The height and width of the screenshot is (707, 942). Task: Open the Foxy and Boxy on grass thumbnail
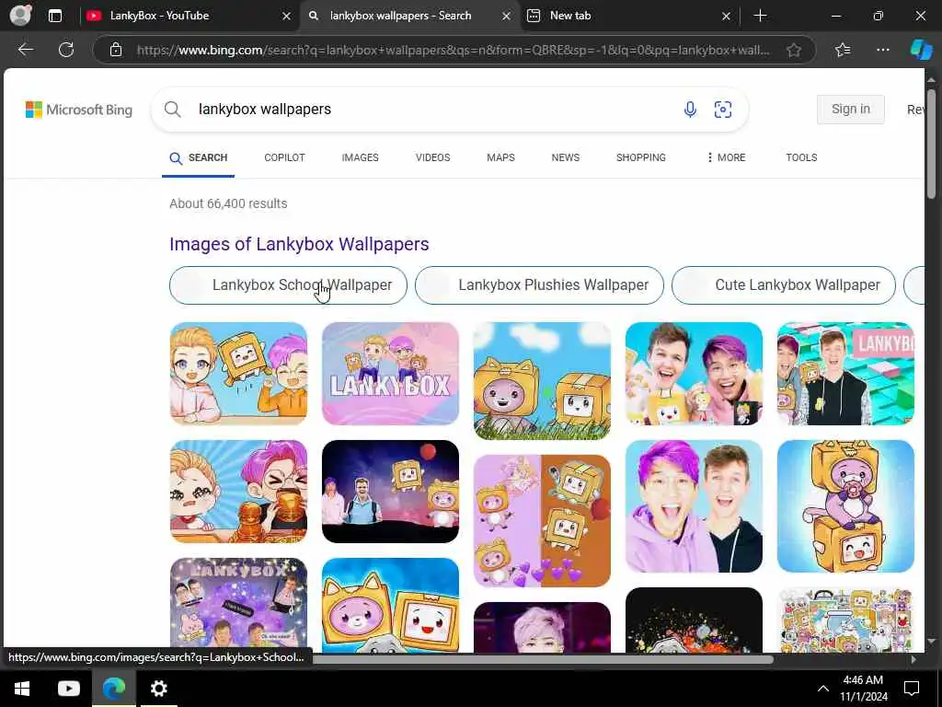(542, 380)
